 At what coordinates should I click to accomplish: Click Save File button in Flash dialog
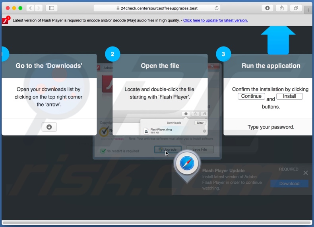point(200,149)
